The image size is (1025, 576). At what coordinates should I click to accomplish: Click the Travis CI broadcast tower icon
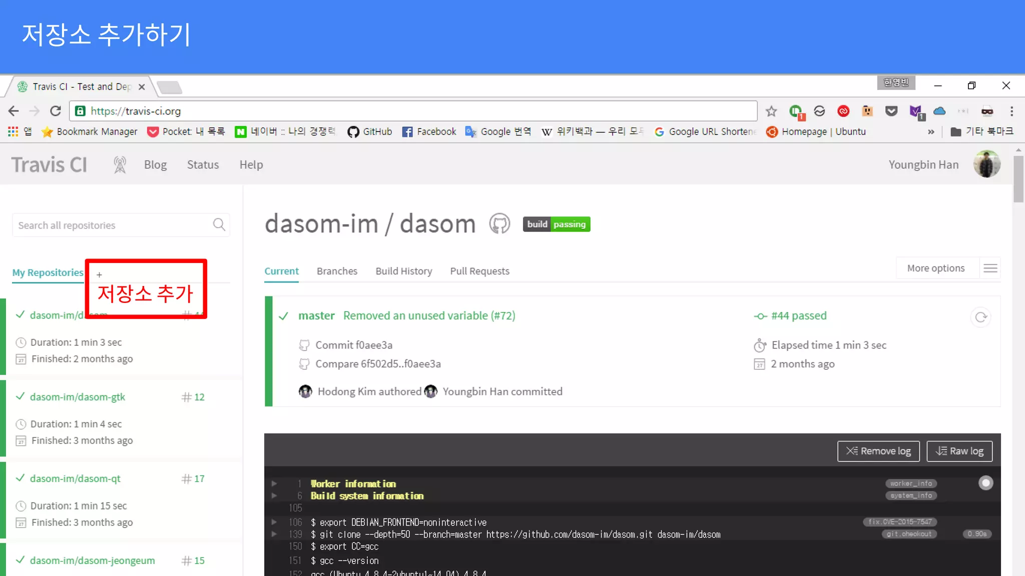(120, 164)
